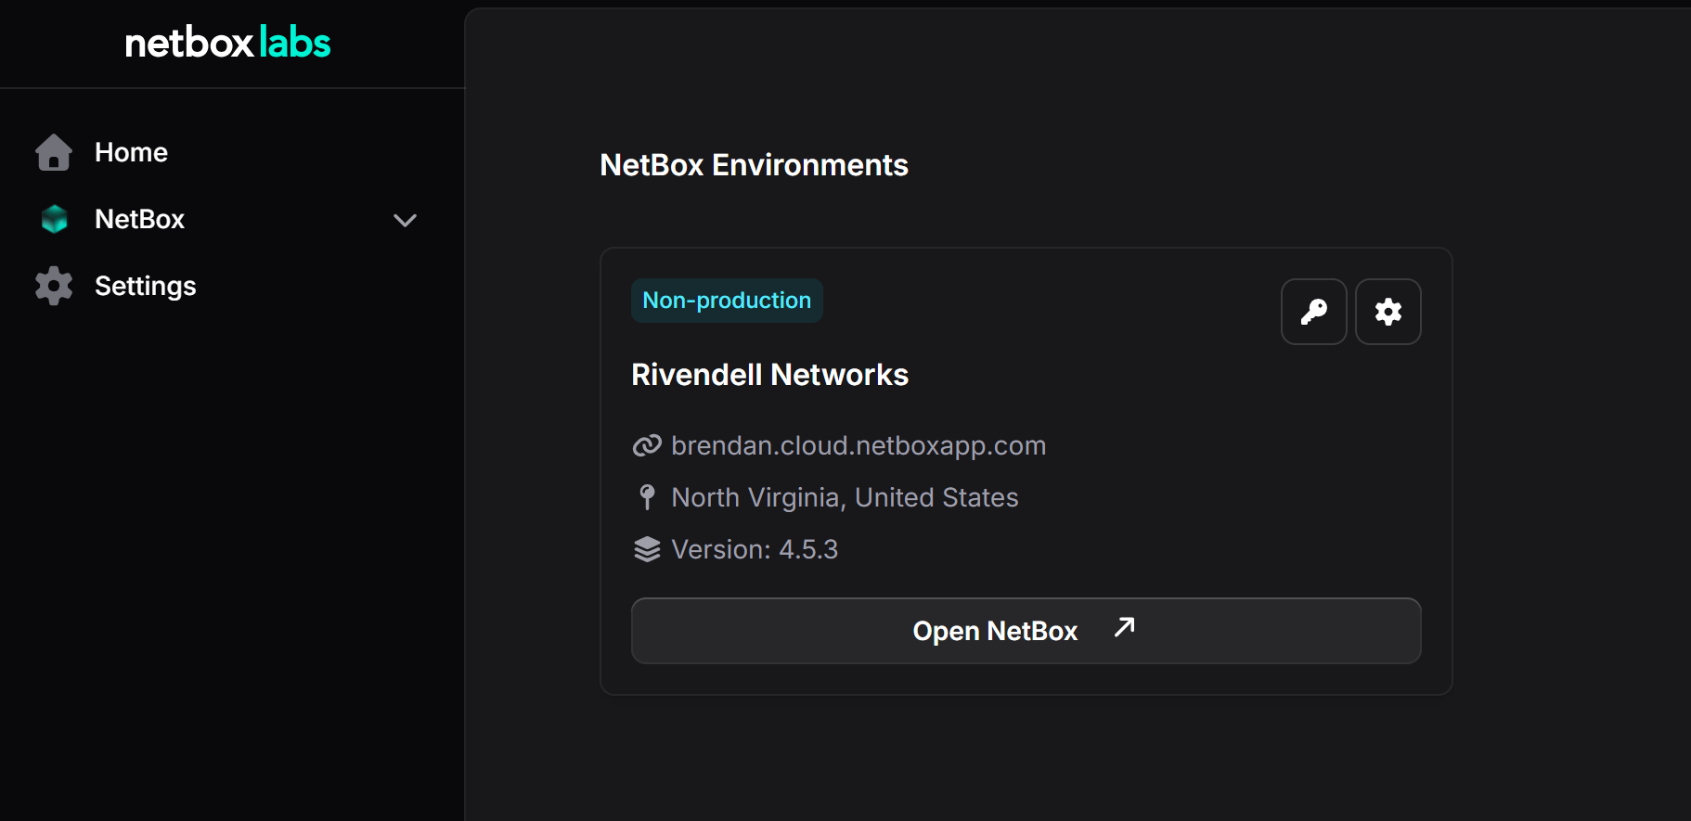Click the Version: 4.5.3 text

[x=755, y=549]
